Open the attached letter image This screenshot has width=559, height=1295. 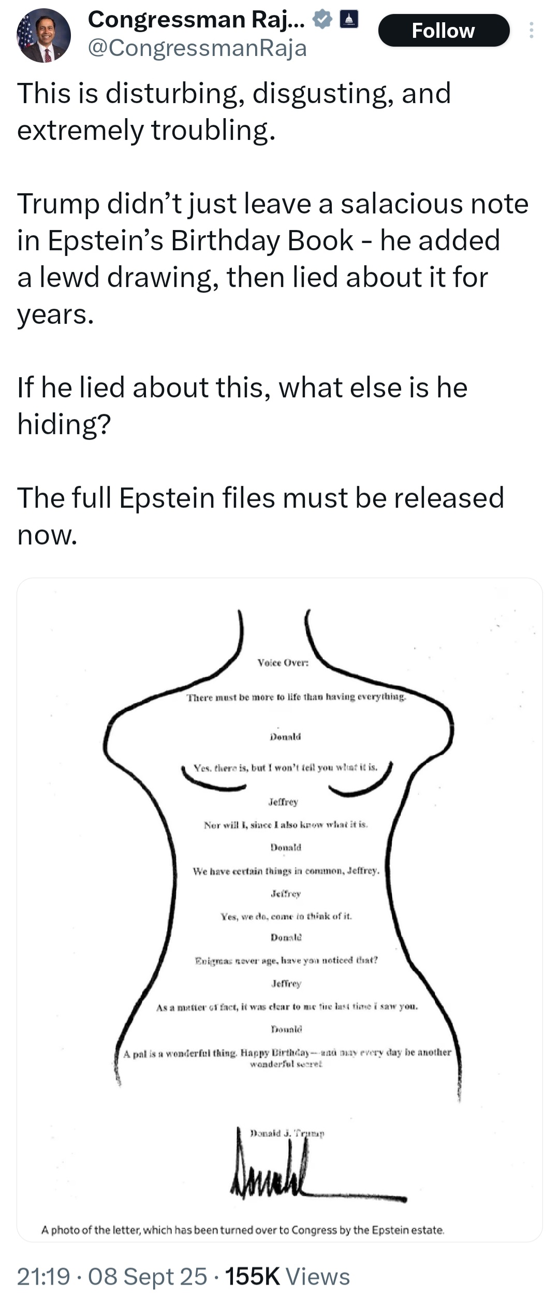pos(279,881)
